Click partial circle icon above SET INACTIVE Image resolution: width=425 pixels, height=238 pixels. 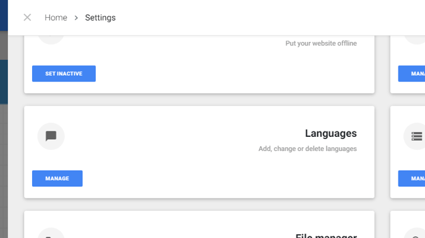(x=51, y=39)
